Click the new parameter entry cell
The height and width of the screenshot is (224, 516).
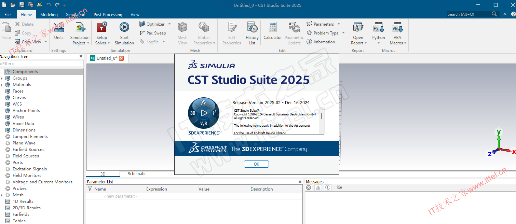(x=120, y=196)
